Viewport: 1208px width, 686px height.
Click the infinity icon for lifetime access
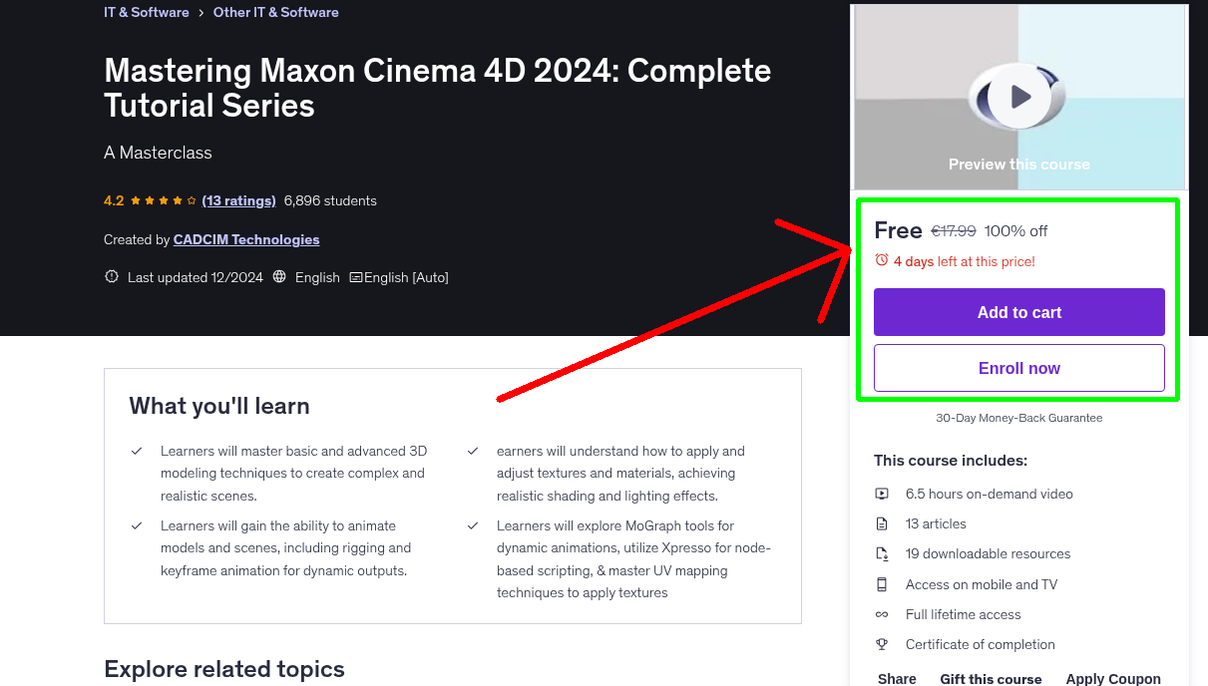point(882,614)
